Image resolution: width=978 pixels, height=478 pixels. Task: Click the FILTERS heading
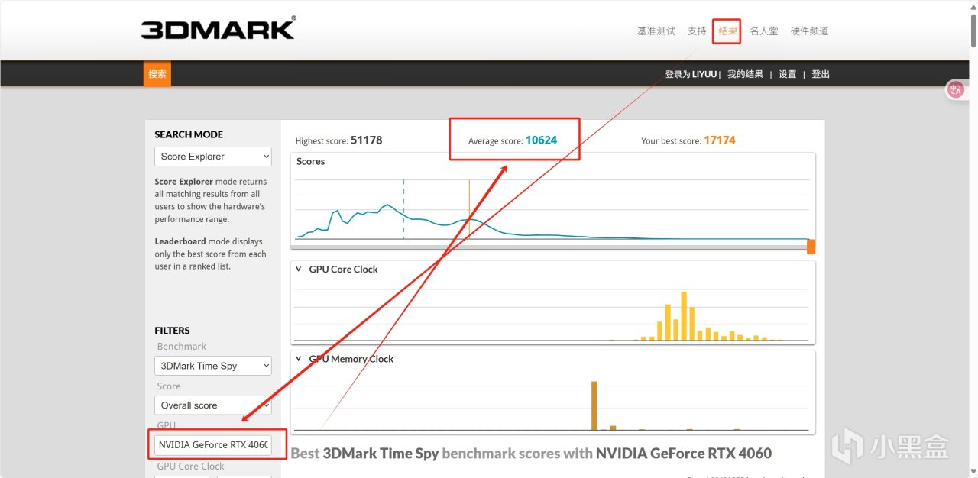pos(172,331)
